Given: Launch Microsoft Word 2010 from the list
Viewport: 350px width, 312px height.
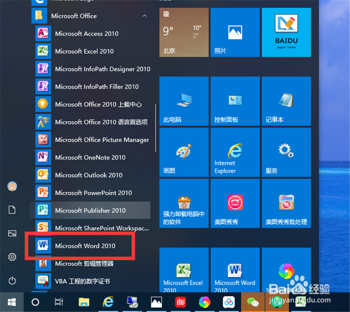Looking at the screenshot, I should point(90,246).
